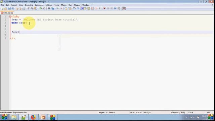Click the run macro multiple times icon

click(x=115, y=8)
